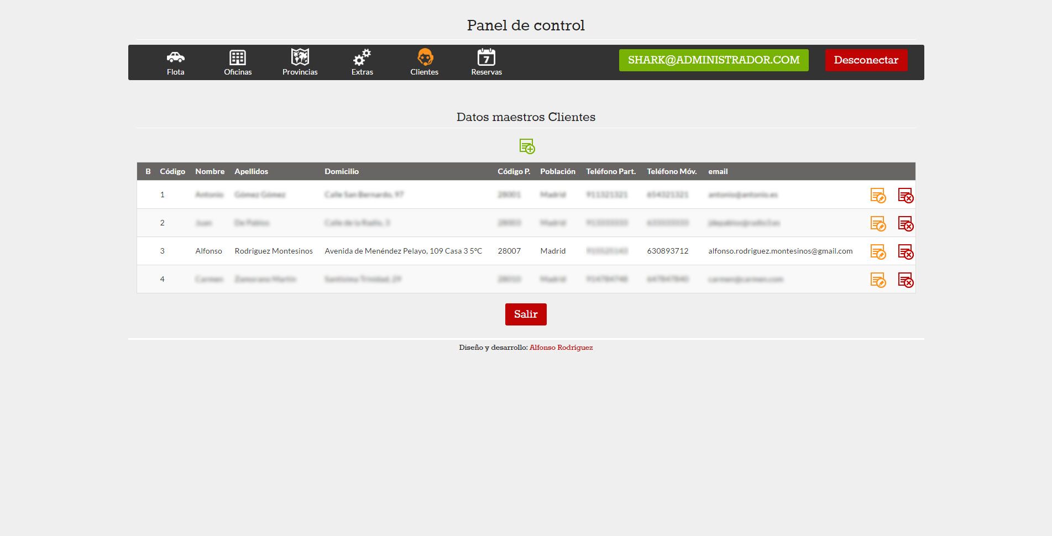Delete the client with code 2

[x=906, y=223]
